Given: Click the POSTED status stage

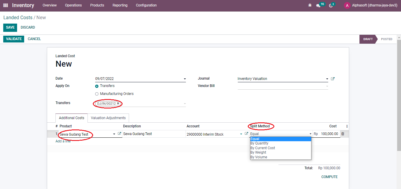Looking at the screenshot, I should coord(387,39).
